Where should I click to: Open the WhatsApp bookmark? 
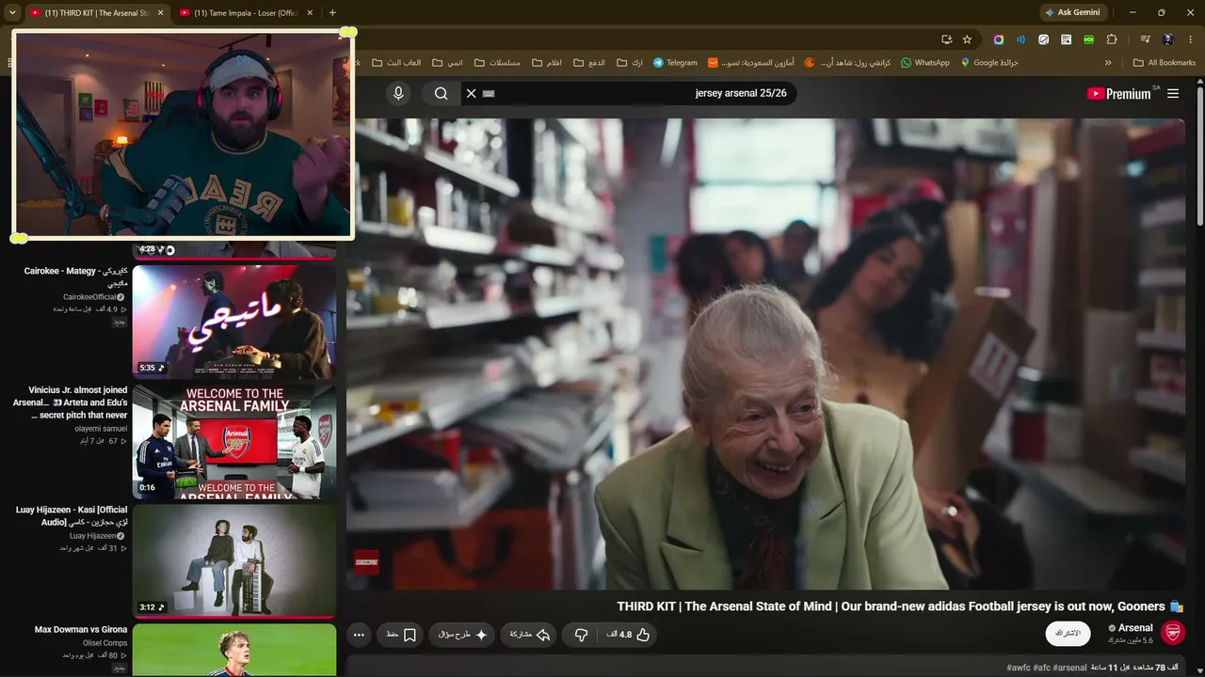925,63
